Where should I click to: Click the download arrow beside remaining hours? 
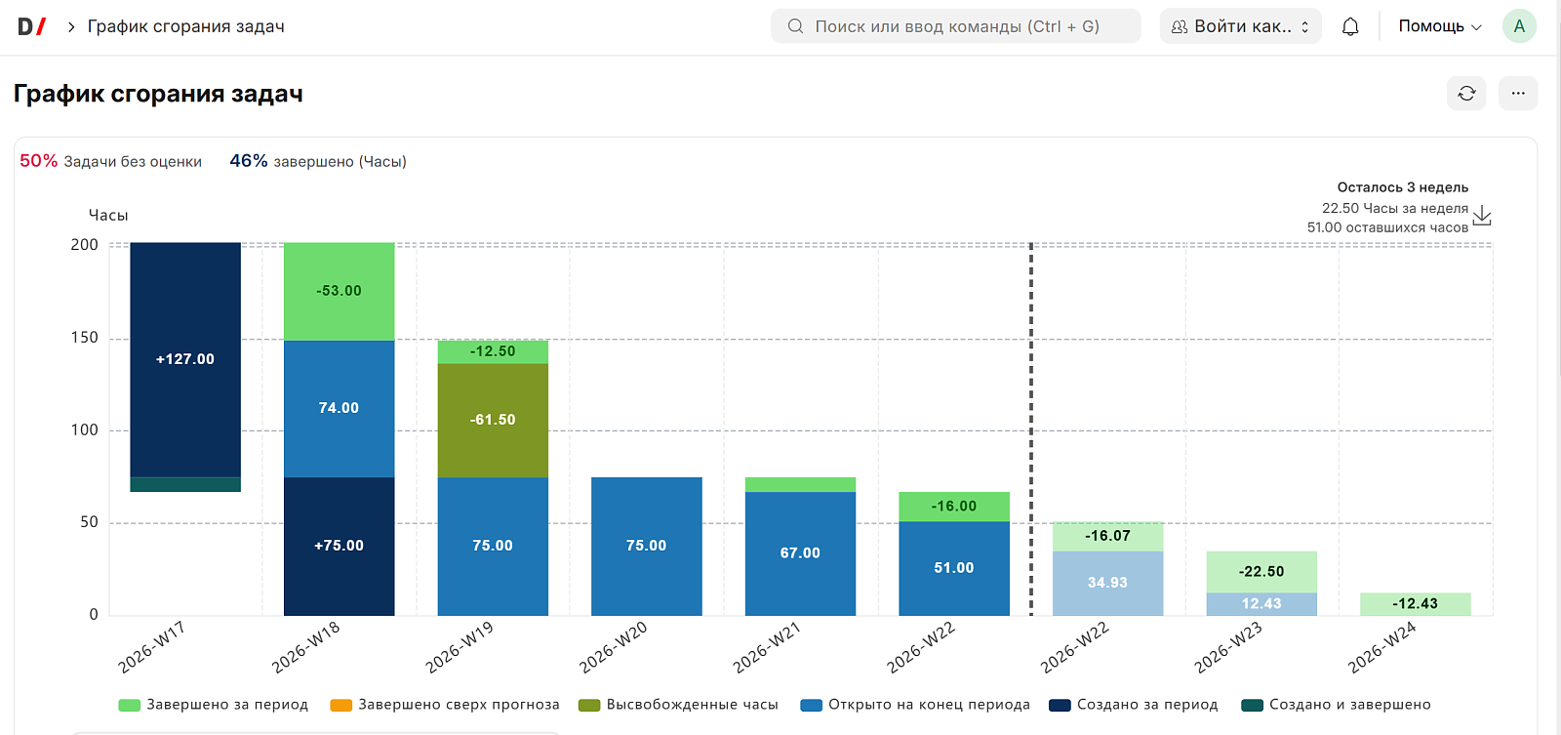pyautogui.click(x=1482, y=216)
